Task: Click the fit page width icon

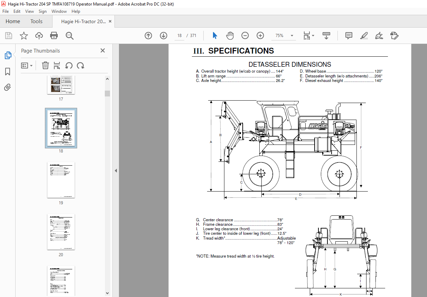Action: 307,36
